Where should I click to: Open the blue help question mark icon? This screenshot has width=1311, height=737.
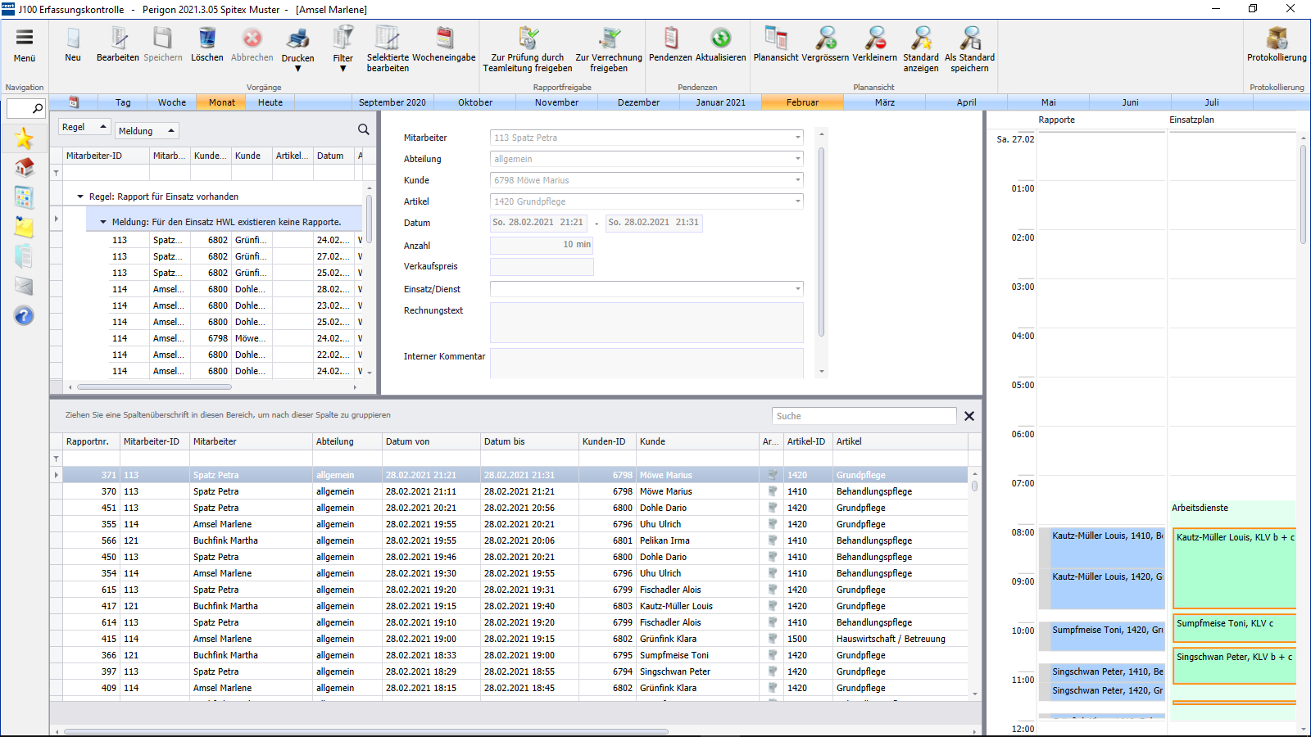coord(24,315)
